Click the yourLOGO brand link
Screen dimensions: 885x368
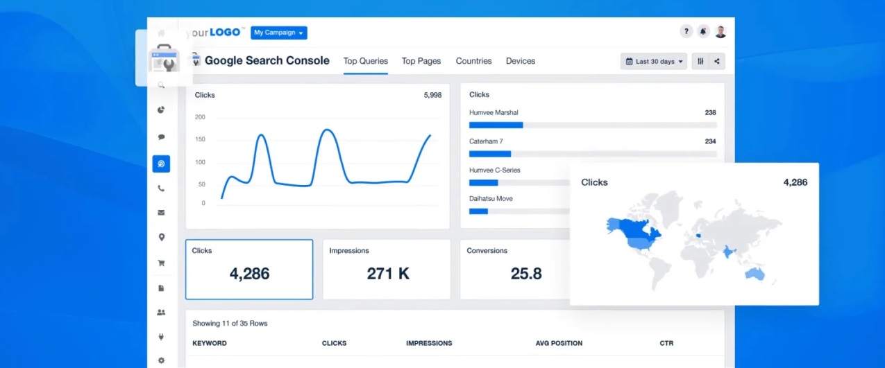(215, 33)
